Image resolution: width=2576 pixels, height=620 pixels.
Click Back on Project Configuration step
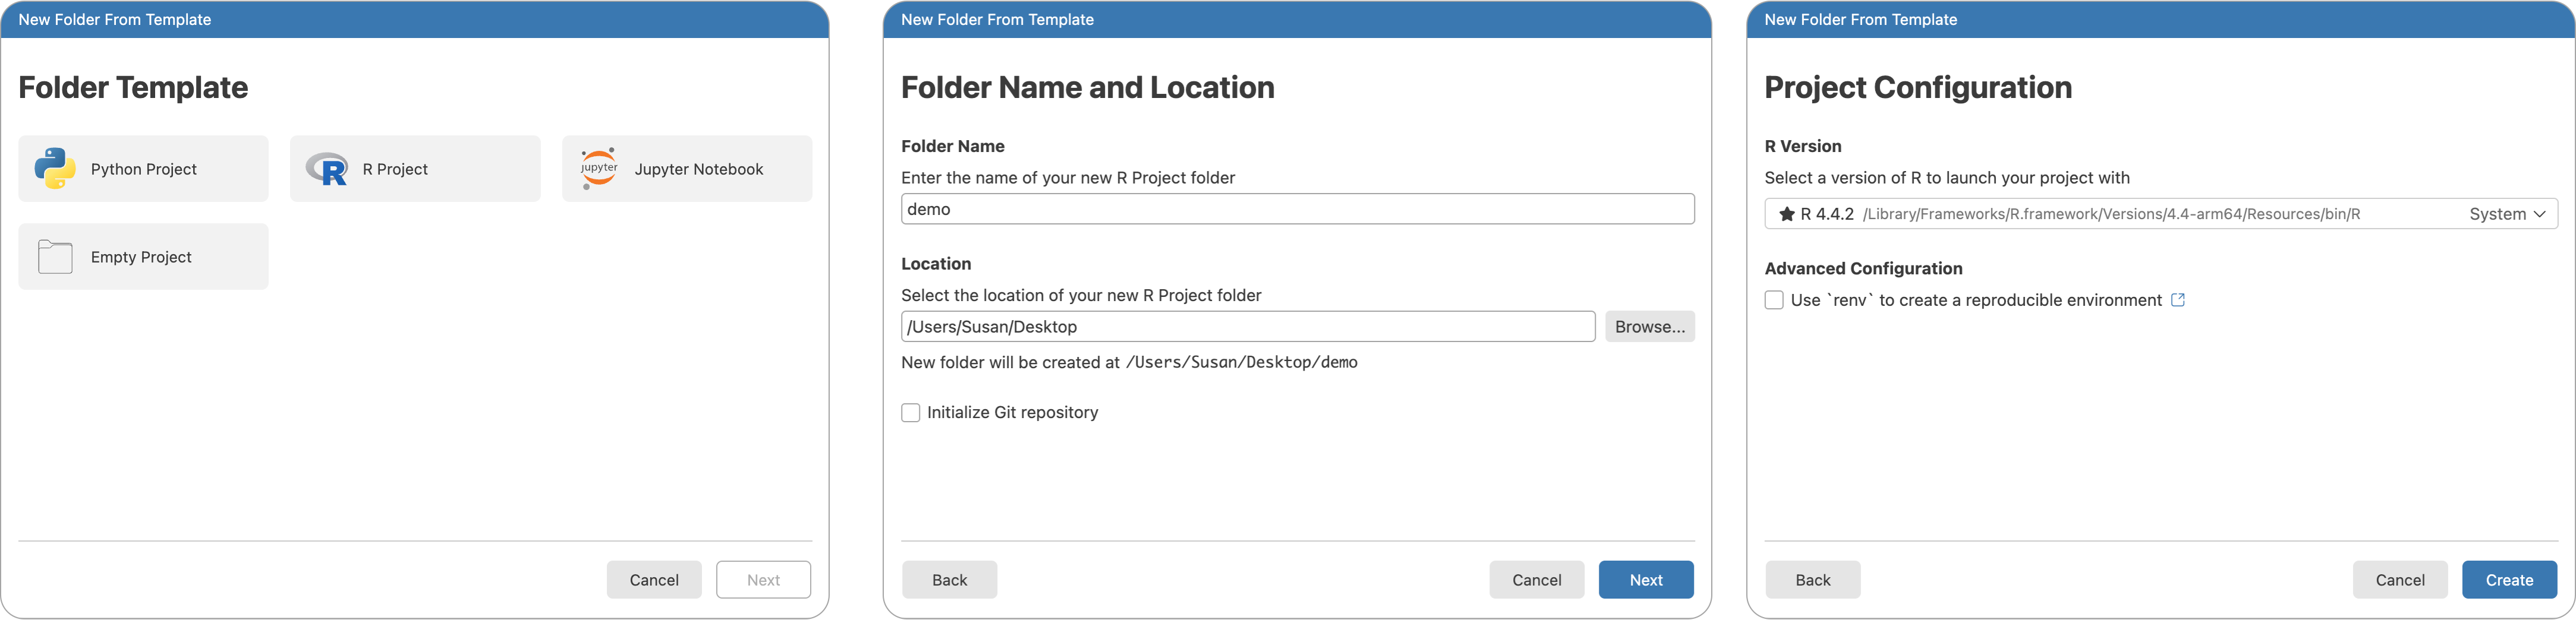tap(1812, 579)
